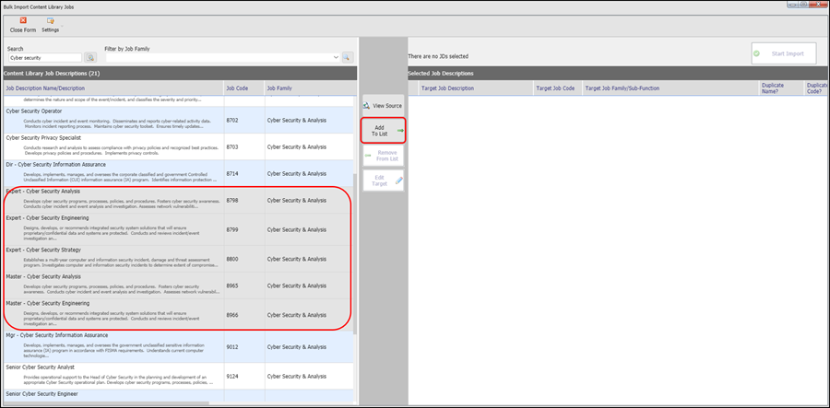Click the Target Job Family/Sub-Function column header
Screen dimensions: 830x408
(x=670, y=88)
